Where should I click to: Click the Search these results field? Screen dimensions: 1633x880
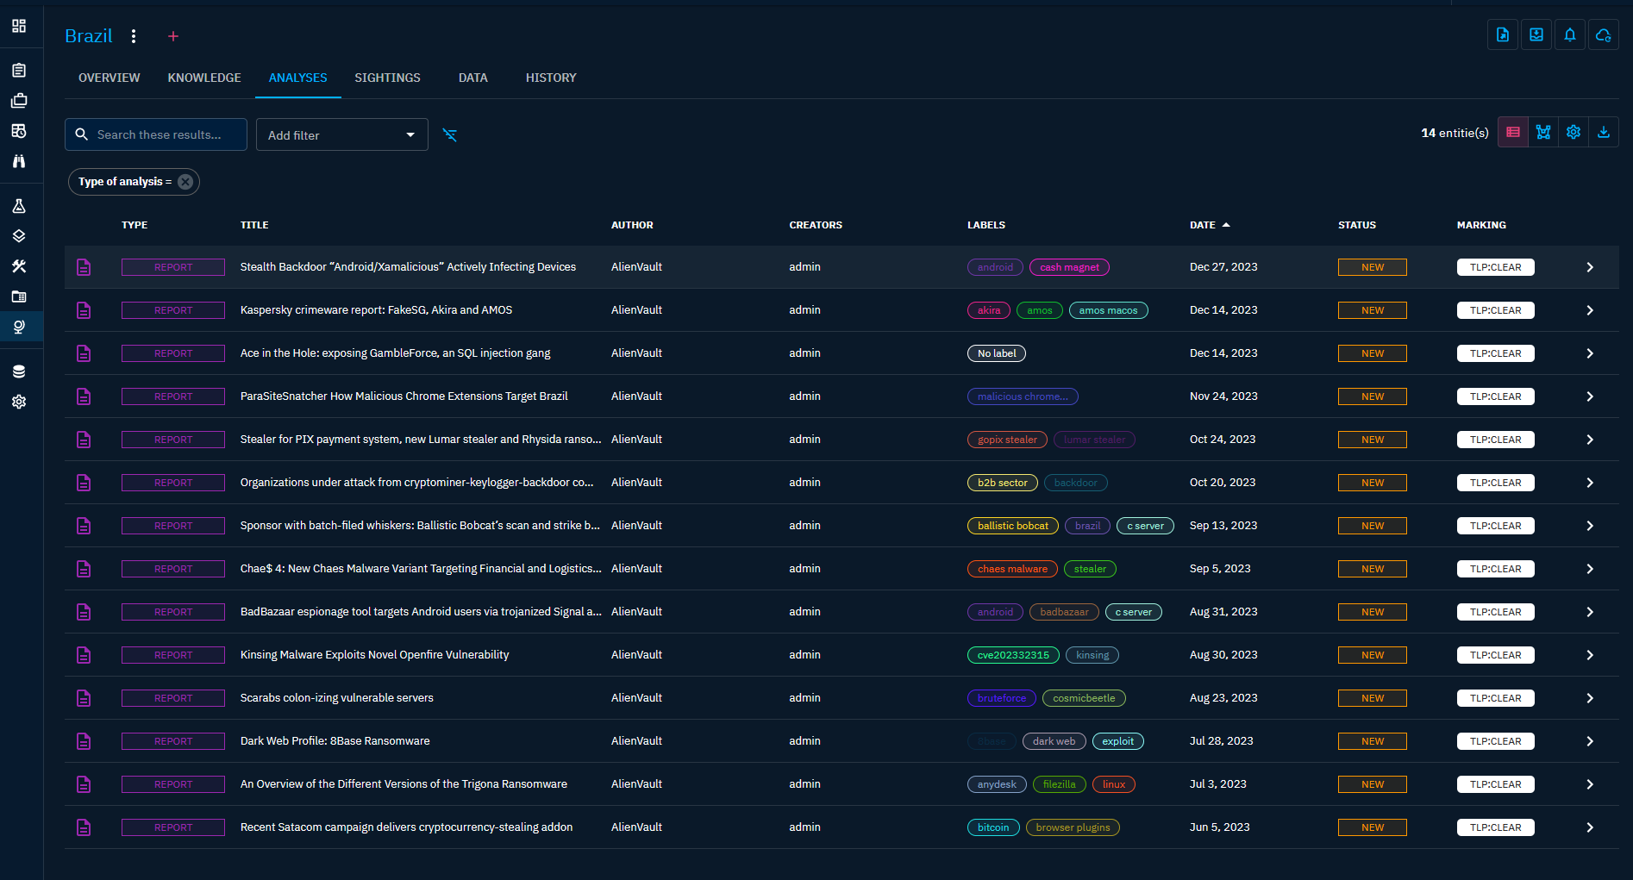coord(158,134)
